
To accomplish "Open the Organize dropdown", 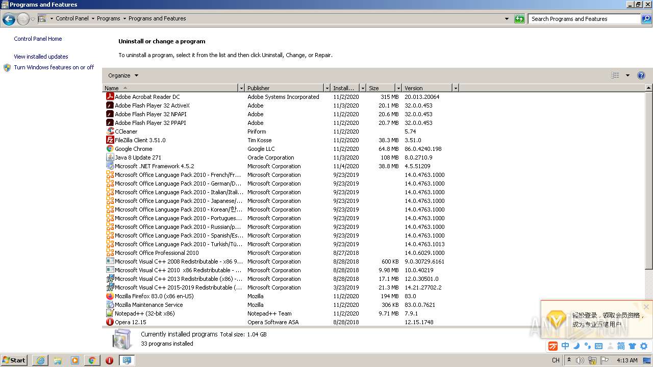I will click(x=123, y=75).
